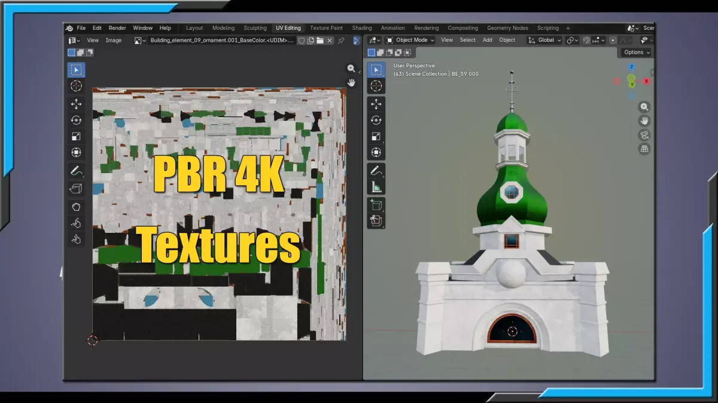Toggle proportional editing icon
Screen dimensions: 718x403
[x=613, y=40]
